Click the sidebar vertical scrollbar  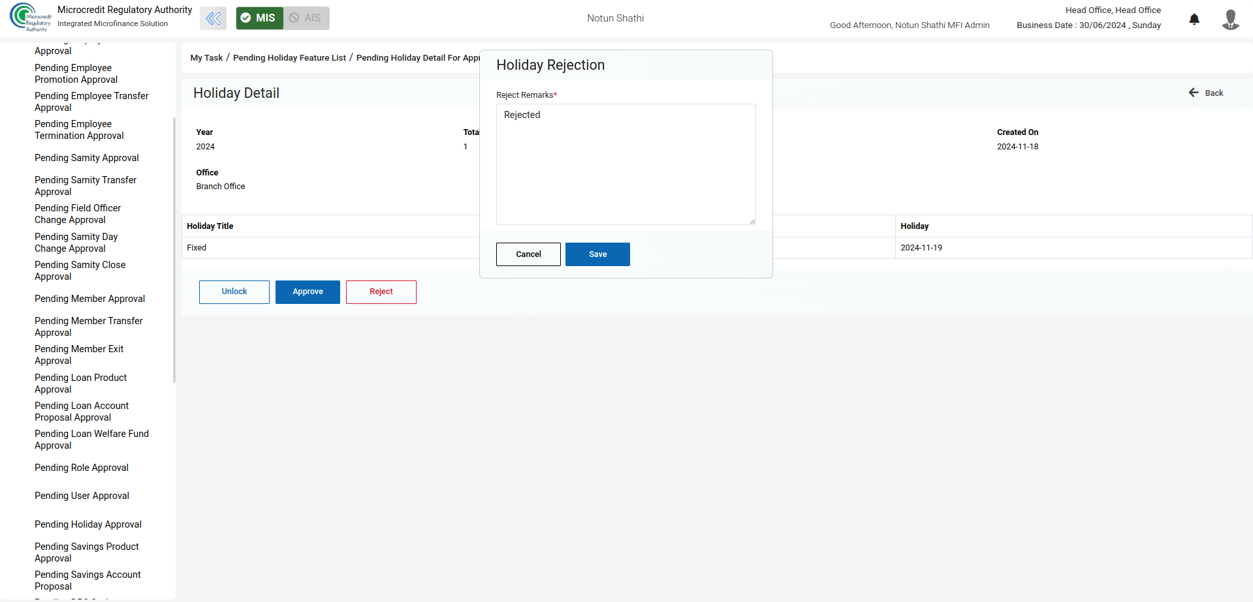174,249
